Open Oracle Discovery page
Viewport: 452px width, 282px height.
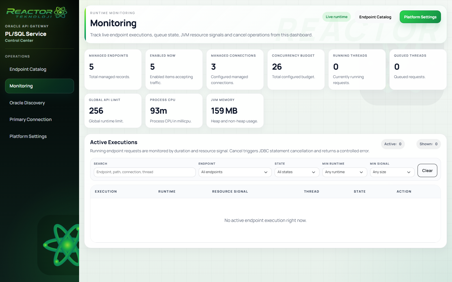pos(40,103)
